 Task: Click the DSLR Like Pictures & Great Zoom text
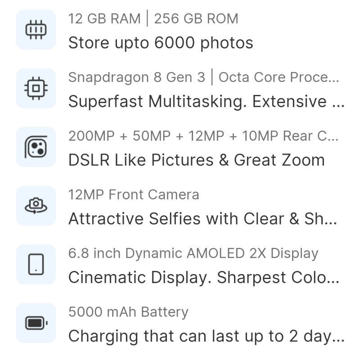[x=196, y=160]
